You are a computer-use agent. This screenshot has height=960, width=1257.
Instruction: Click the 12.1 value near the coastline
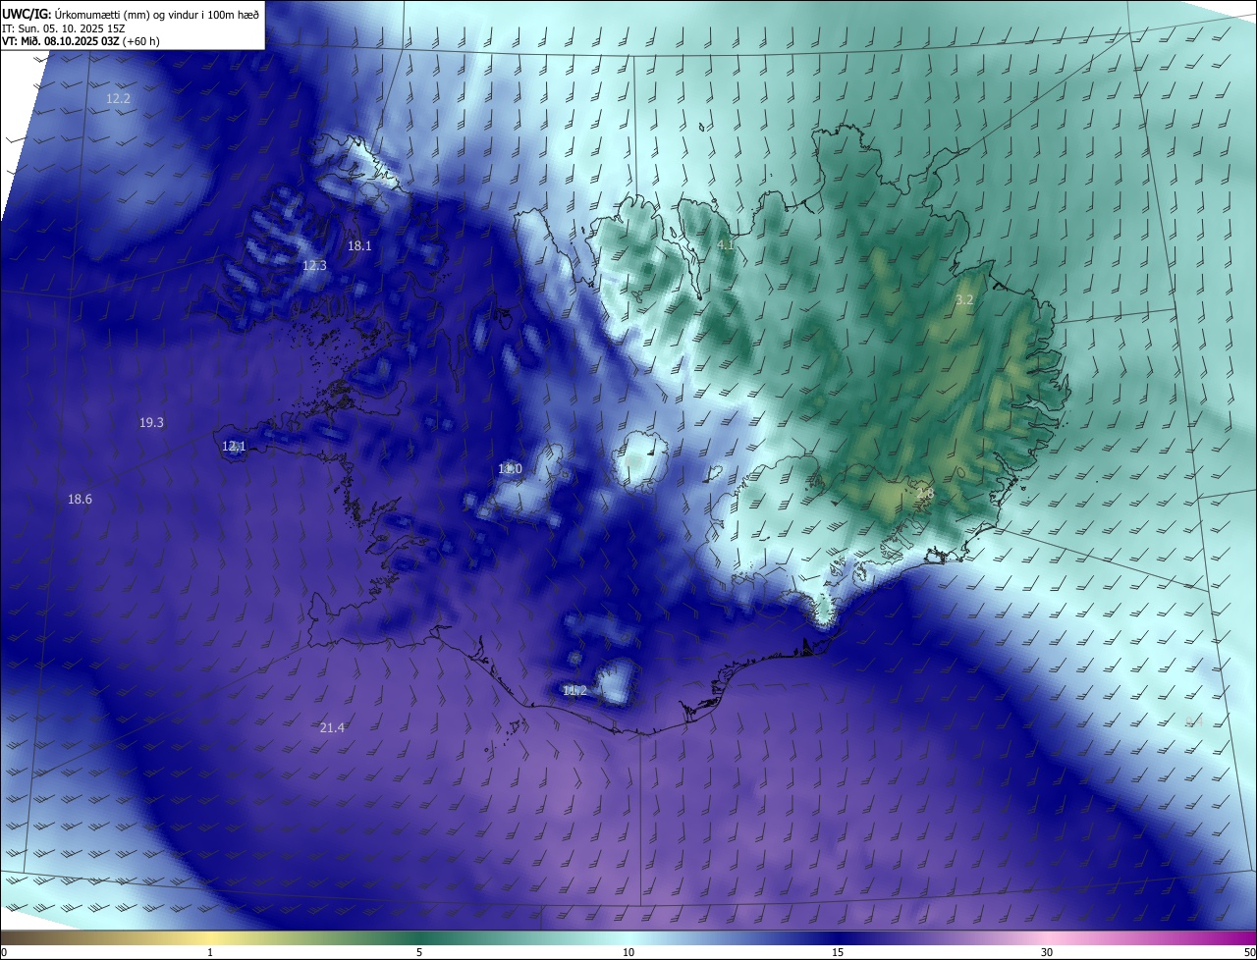[234, 446]
